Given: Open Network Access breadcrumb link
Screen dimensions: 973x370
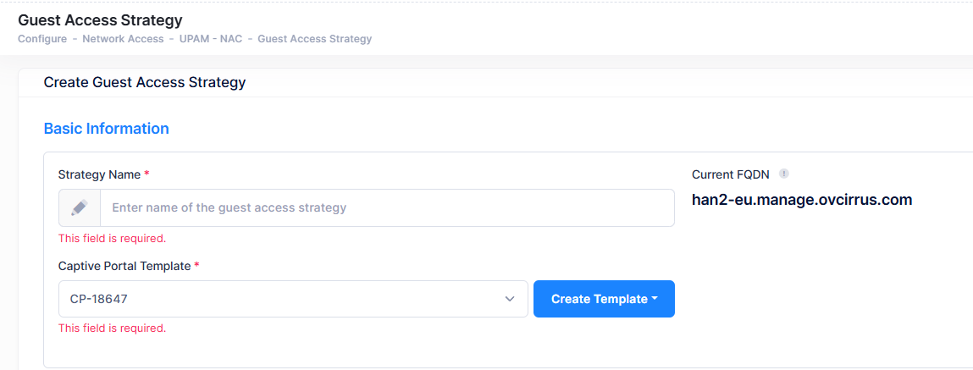Looking at the screenshot, I should pos(123,39).
